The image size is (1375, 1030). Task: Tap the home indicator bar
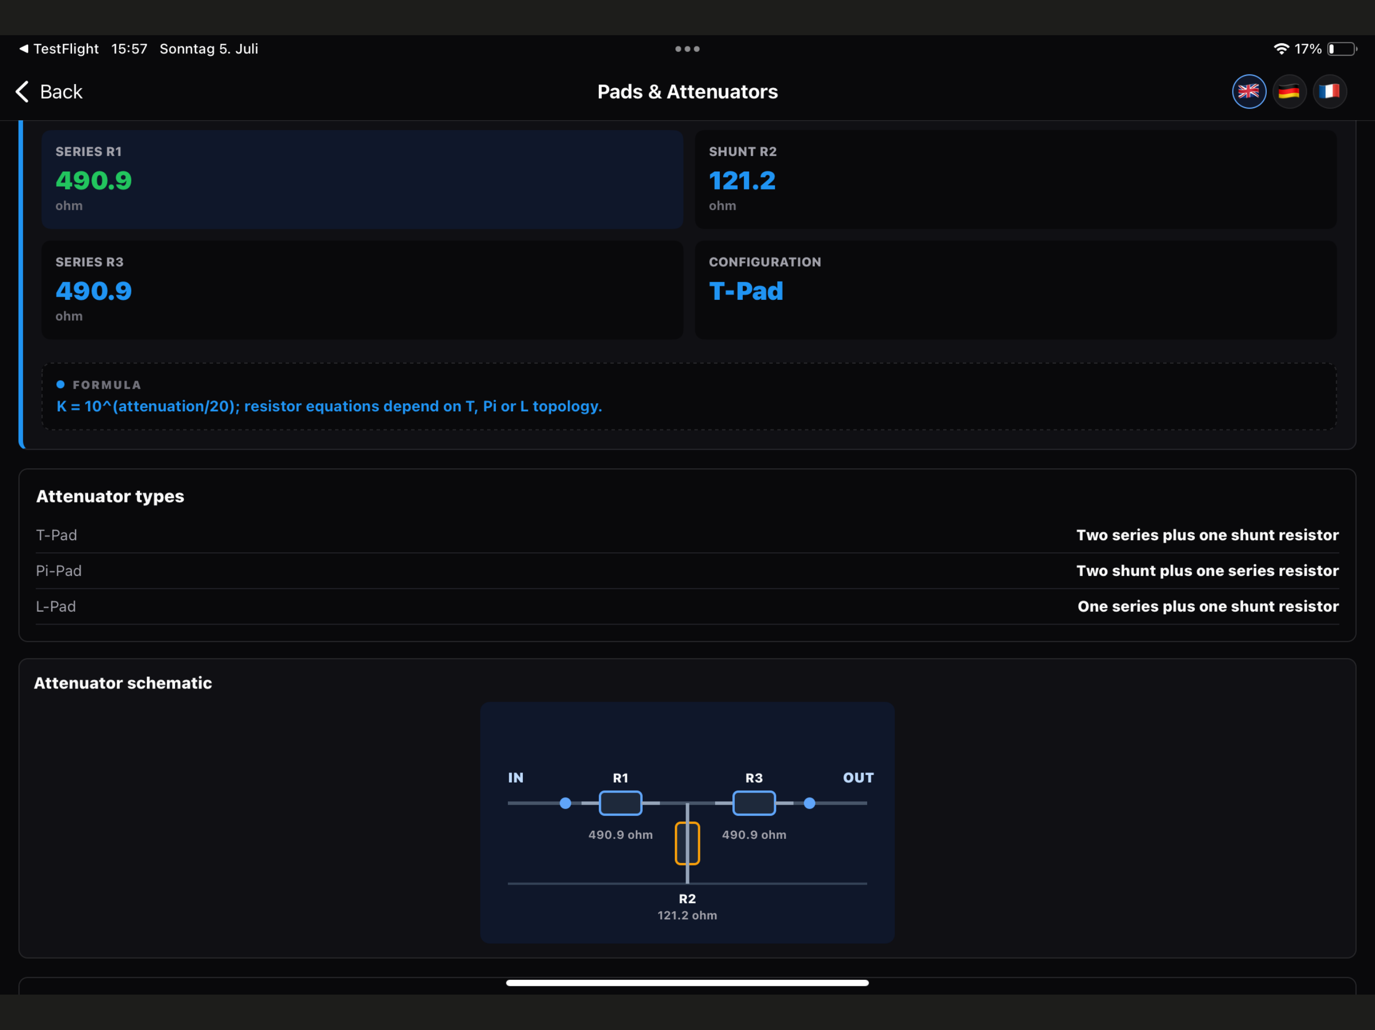coord(687,983)
